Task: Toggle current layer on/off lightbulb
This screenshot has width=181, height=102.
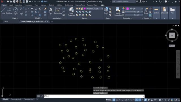Action: (77, 9)
